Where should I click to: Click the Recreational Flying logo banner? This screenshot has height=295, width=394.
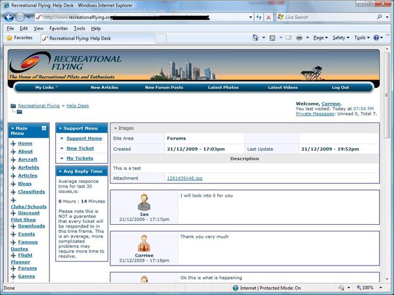72,66
